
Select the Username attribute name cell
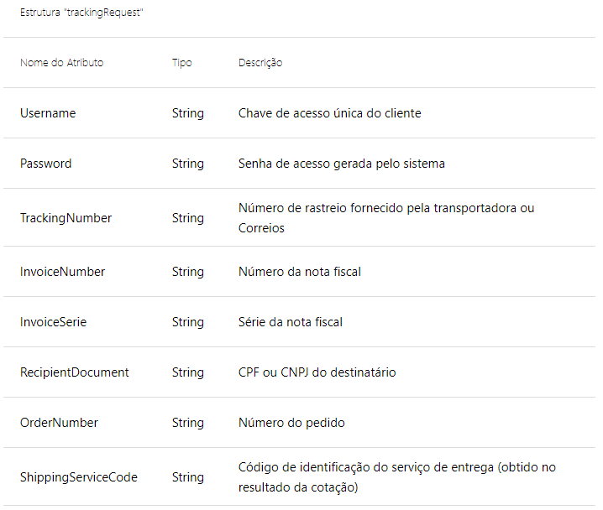(48, 113)
